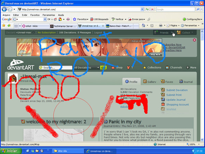205x154 pixels.
Task: Click the Advertise Here link
Action: coord(172,50)
